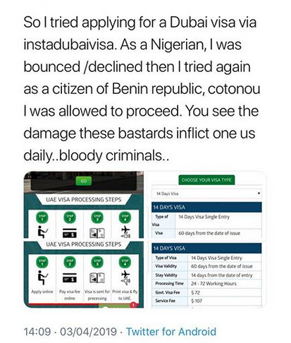Click the lower 14 DAYS VISA header
291x343 pixels.
pyautogui.click(x=206, y=248)
